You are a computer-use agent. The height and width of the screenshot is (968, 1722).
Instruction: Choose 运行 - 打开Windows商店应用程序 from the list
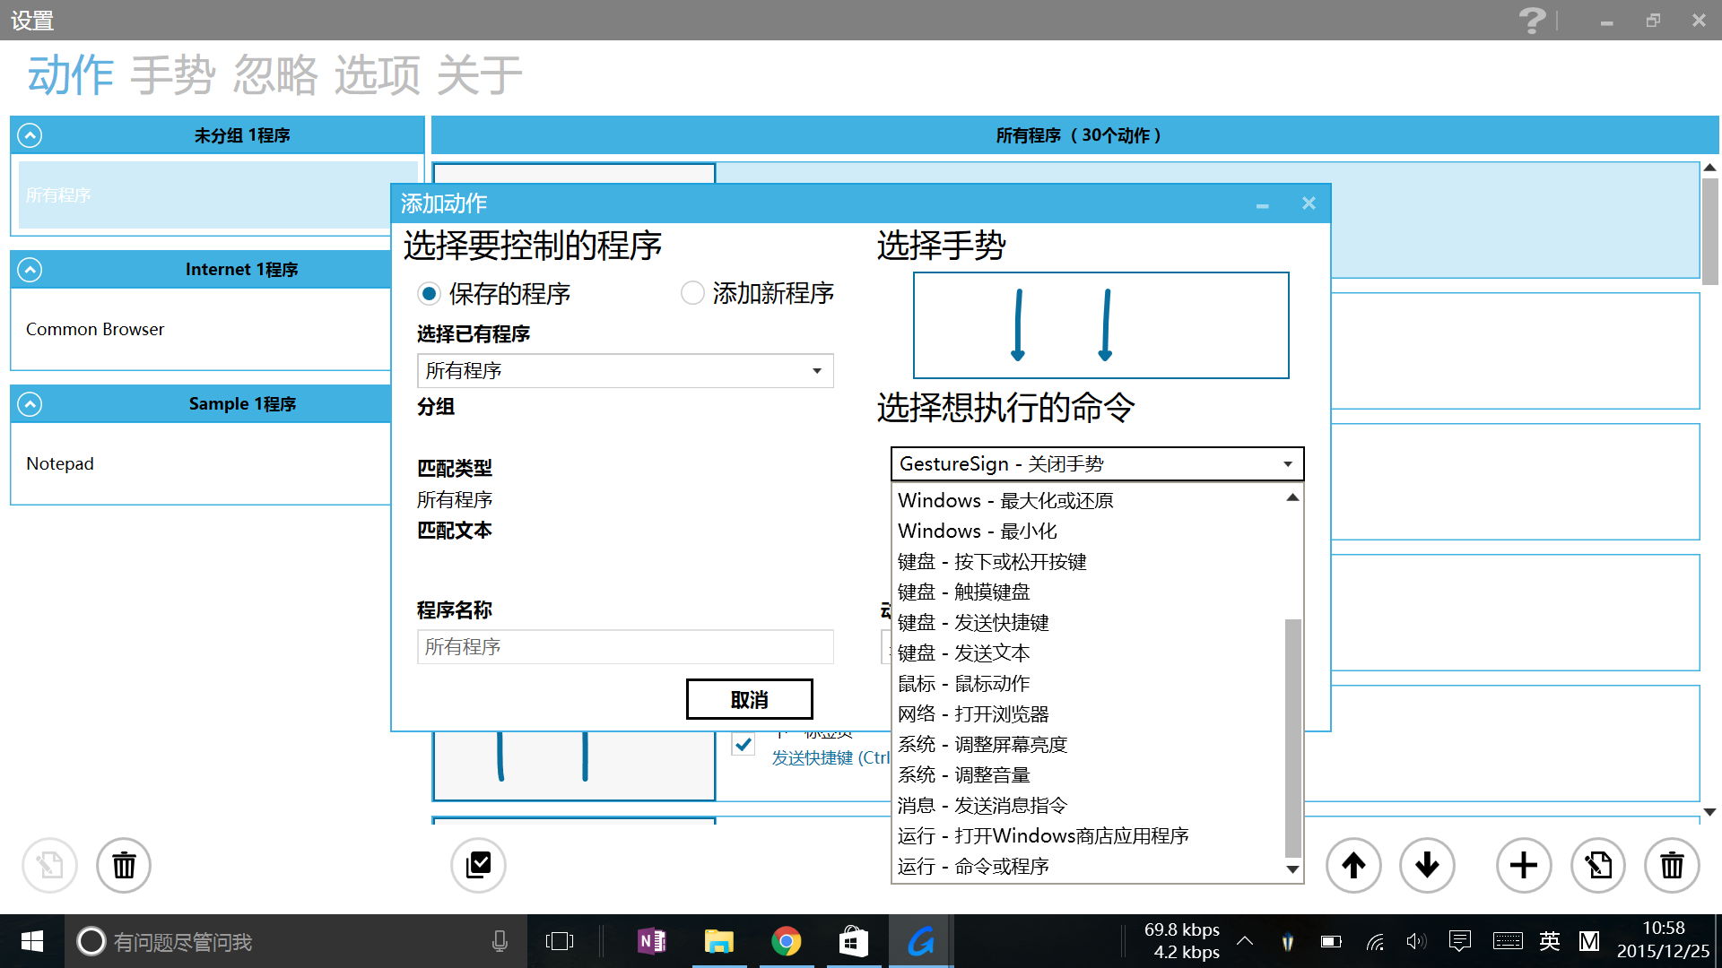point(1089,835)
